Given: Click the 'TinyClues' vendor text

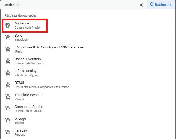Looking at the screenshot, I should 21,40.
